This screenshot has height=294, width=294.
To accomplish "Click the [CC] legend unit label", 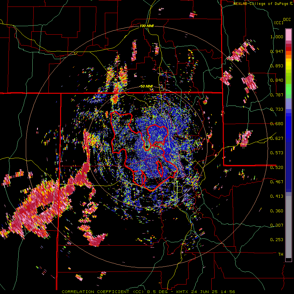I will 279,23.
